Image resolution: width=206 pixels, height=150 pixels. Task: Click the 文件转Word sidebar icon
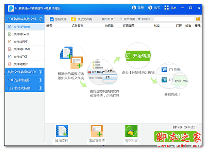tap(10, 27)
